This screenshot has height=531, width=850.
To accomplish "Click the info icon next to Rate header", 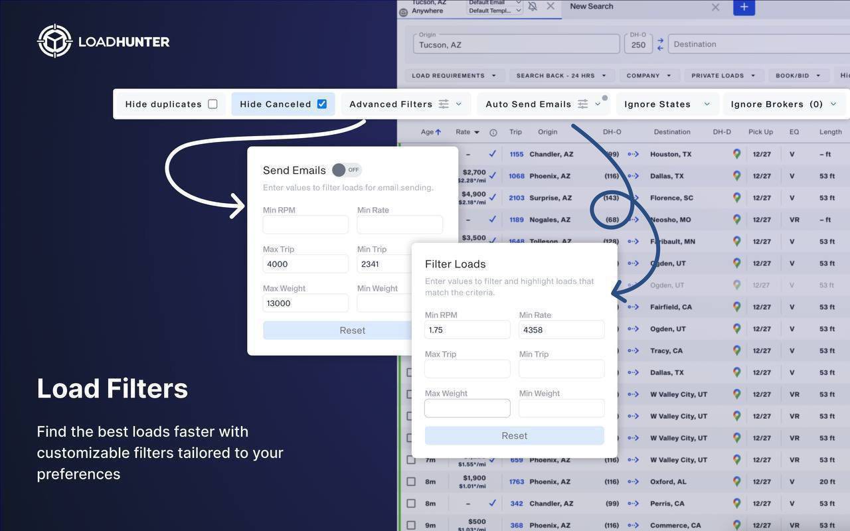I will 493,132.
